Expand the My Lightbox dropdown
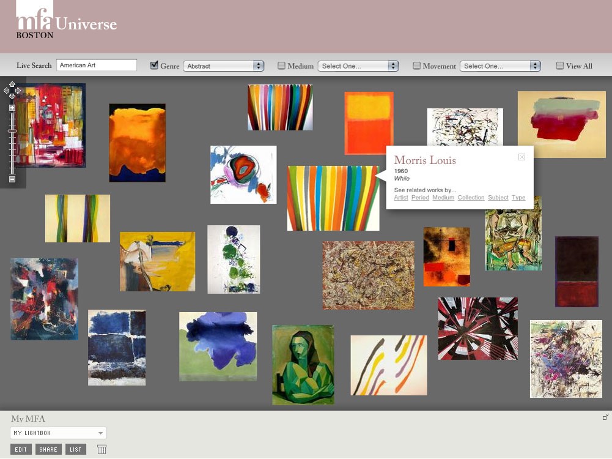The height and width of the screenshot is (459, 612). pyautogui.click(x=58, y=433)
